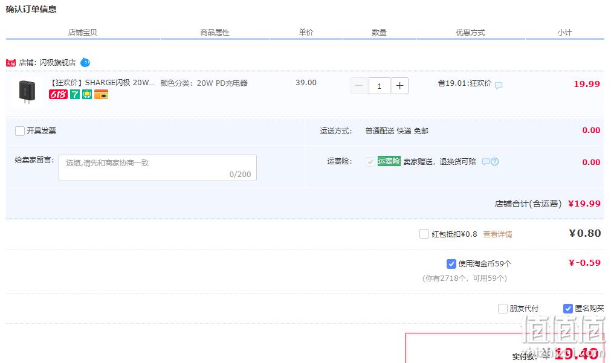Click the green guarantee shield badge
Viewport: 611px width, 363px height.
pos(87,94)
